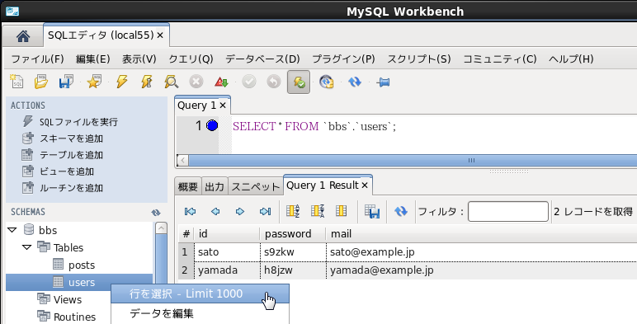
Task: Open the クエリ(Q) menu
Action: [x=191, y=59]
